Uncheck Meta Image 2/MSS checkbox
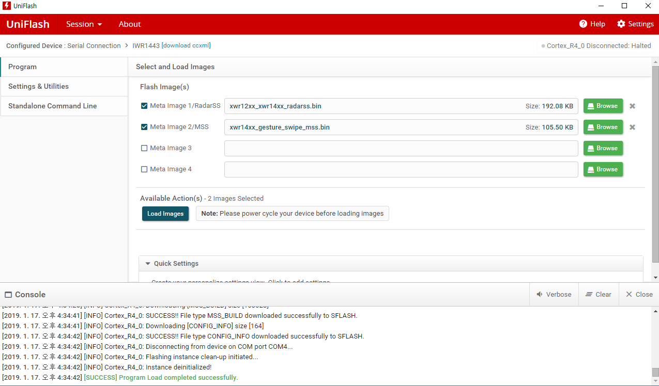This screenshot has height=386, width=659. pyautogui.click(x=144, y=127)
